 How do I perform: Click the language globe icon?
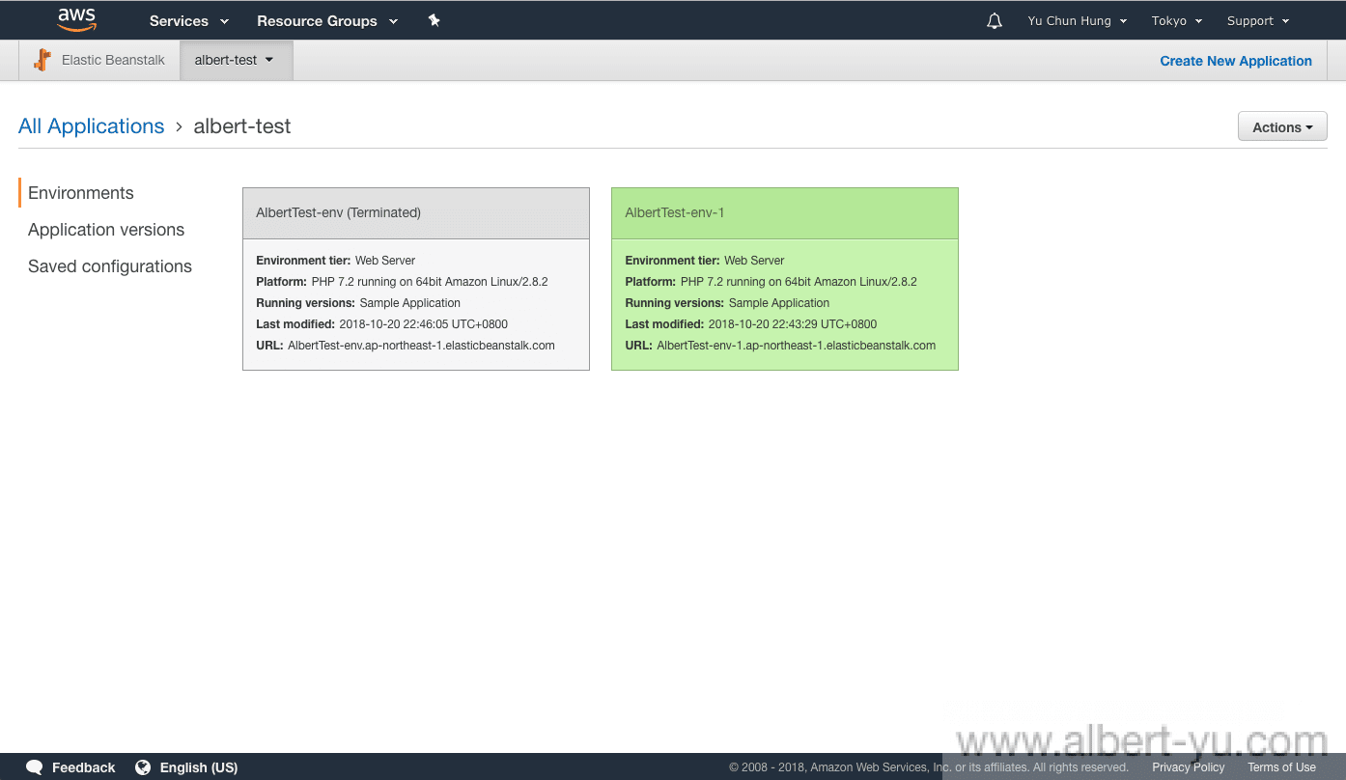tap(143, 767)
